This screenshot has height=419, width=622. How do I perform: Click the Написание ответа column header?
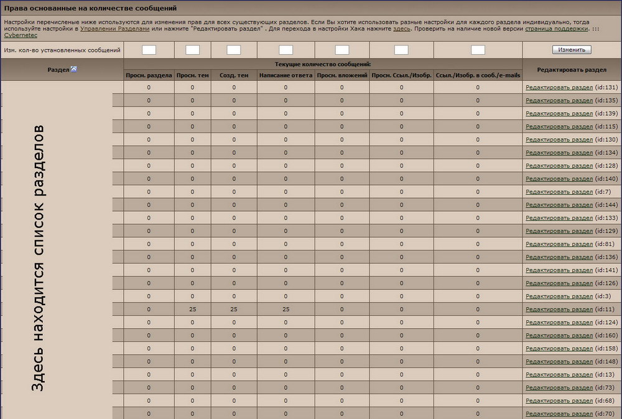coord(285,75)
